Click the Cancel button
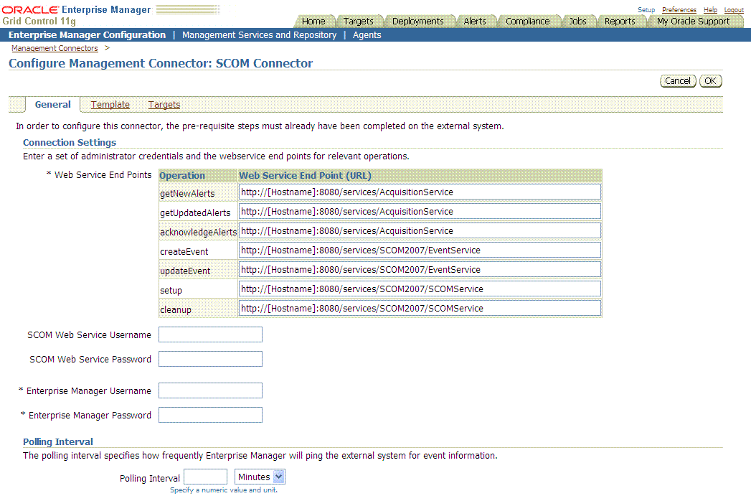The width and height of the screenshot is (751, 501). pos(678,81)
